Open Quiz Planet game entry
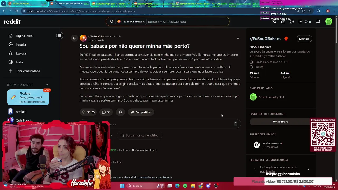The height and width of the screenshot is (190, 338). [23, 120]
